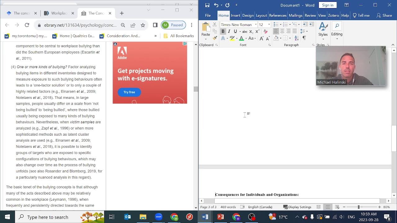The height and width of the screenshot is (223, 397).
Task: Open Paragraph dialog launcher
Action: [313, 45]
